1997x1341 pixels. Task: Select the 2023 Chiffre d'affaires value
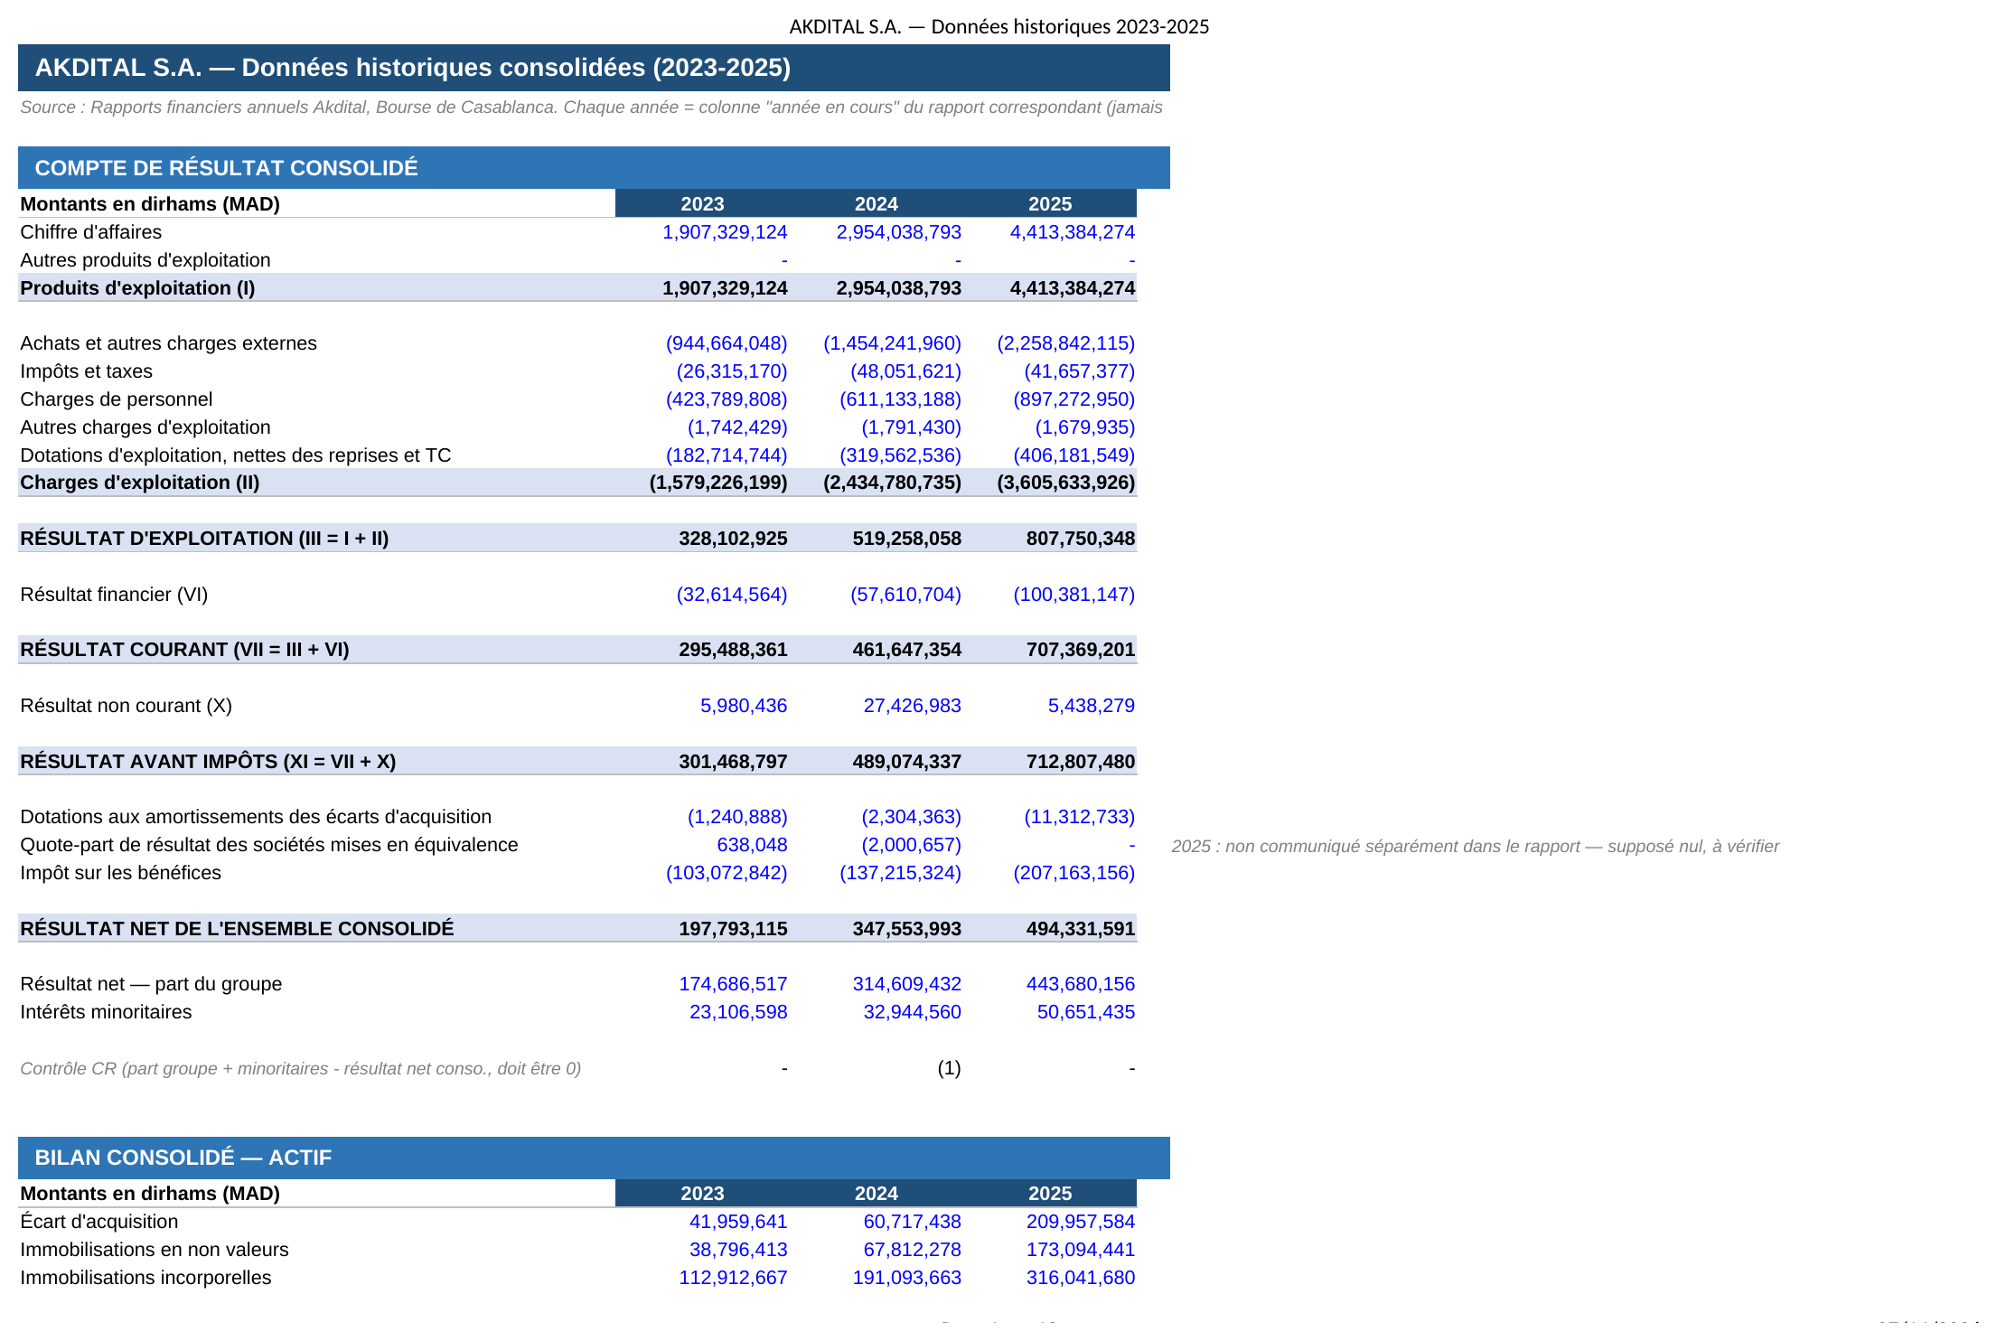point(725,232)
